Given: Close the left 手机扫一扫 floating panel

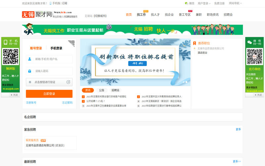Looking at the screenshot, I should point(14,95).
